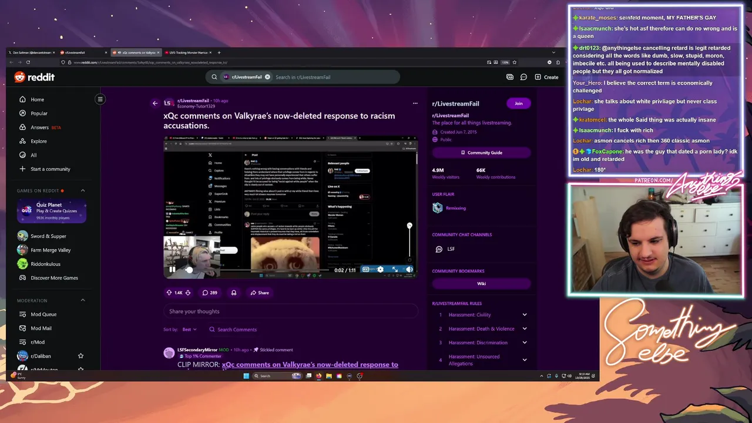
Task: Collapse Games on Reddit section
Action: [x=82, y=190]
